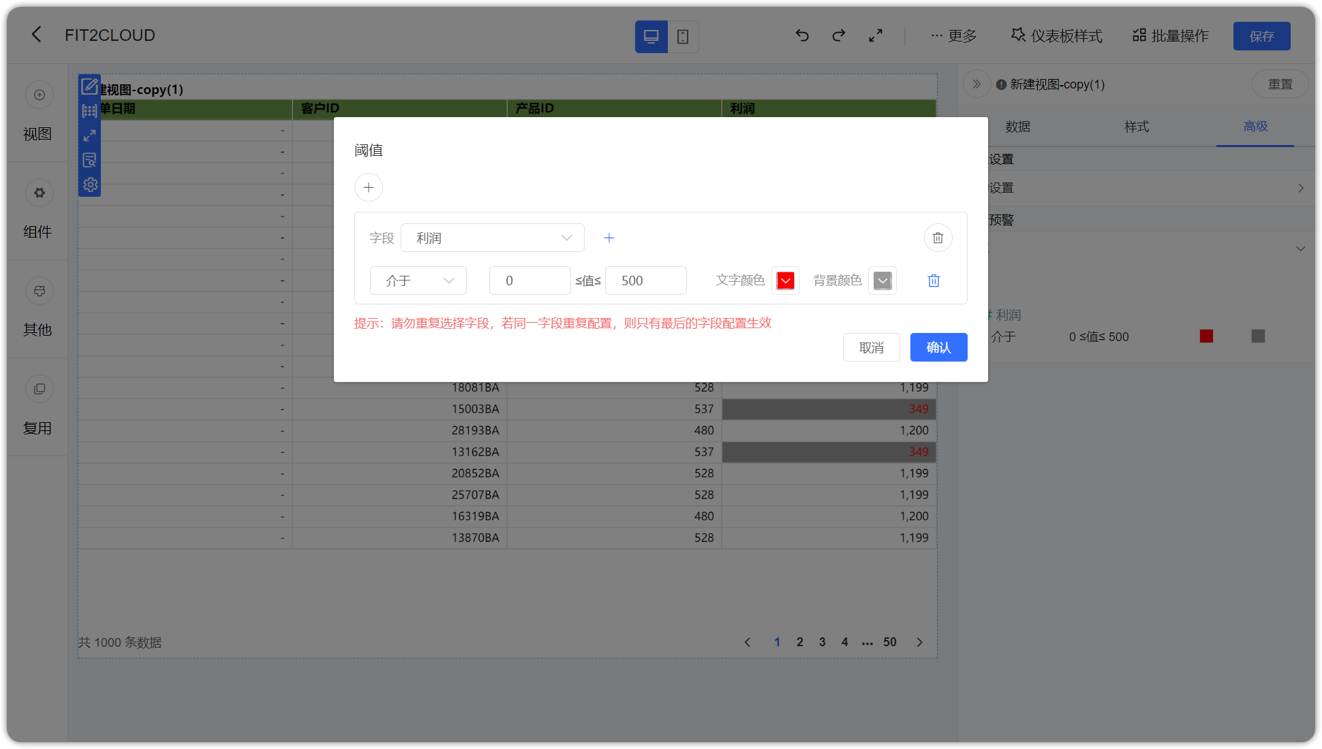Open the 视图 sidebar section
This screenshot has width=1322, height=749.
click(x=37, y=112)
